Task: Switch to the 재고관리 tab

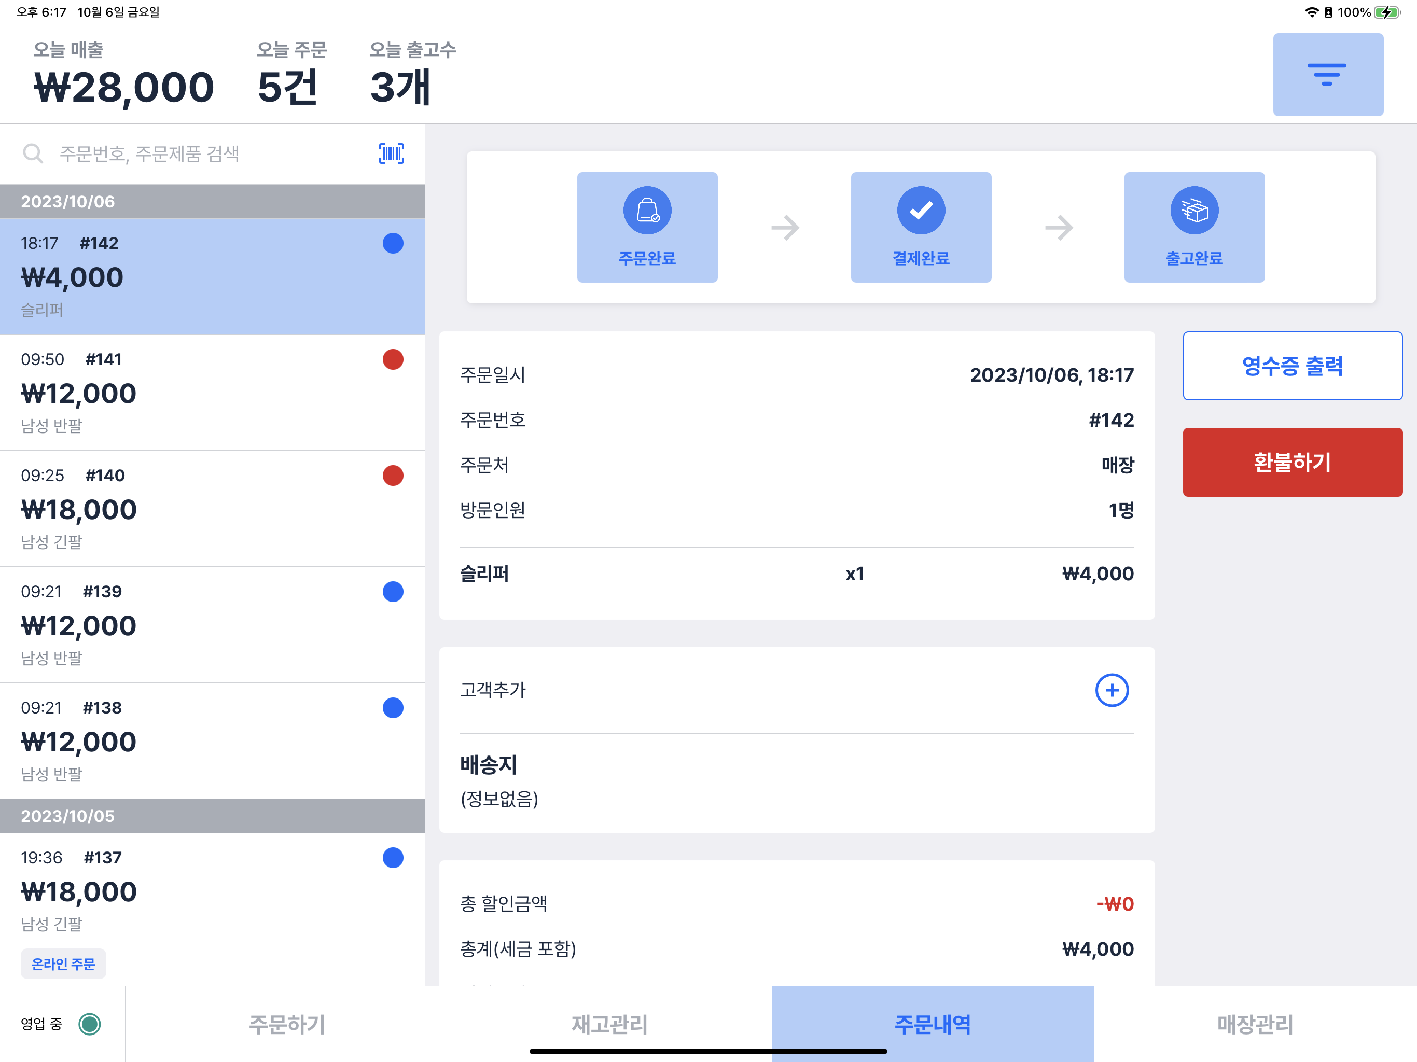Action: click(609, 1024)
